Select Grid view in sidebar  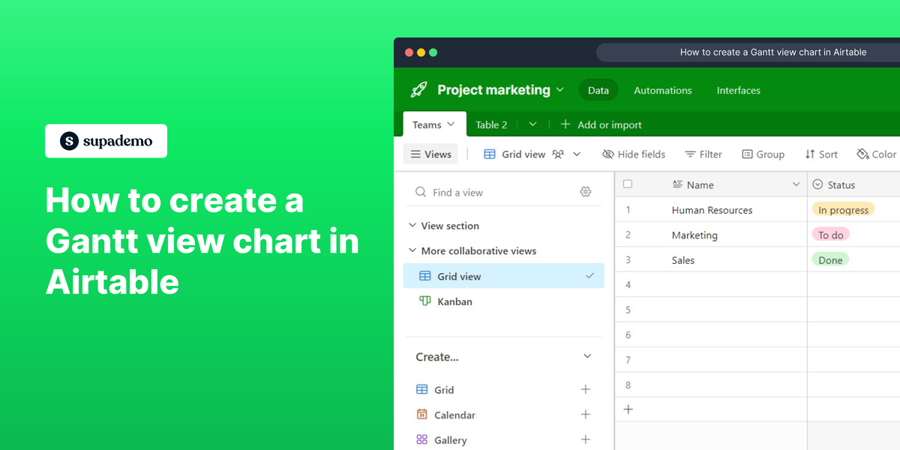tap(503, 276)
